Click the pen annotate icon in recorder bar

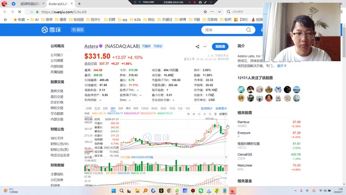pos(205,2)
